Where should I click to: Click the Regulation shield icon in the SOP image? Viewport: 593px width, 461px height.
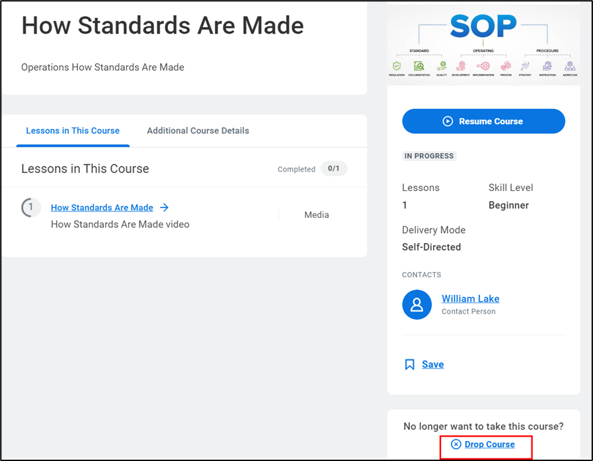click(397, 66)
